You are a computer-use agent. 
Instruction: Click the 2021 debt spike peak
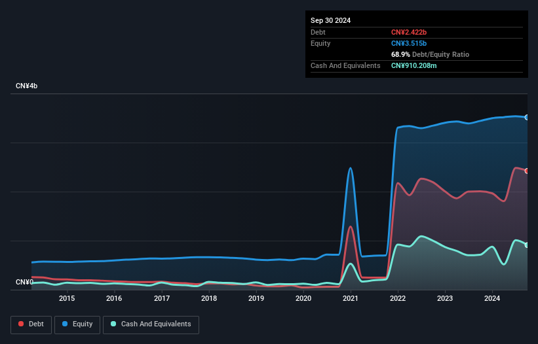tap(351, 226)
